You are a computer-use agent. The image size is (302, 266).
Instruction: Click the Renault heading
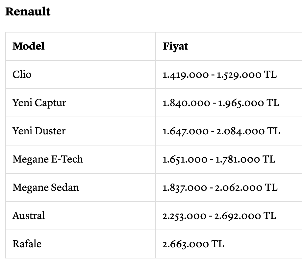(x=28, y=11)
